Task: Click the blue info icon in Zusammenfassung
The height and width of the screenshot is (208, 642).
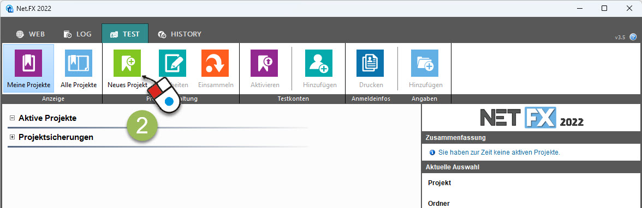Action: tap(432, 152)
